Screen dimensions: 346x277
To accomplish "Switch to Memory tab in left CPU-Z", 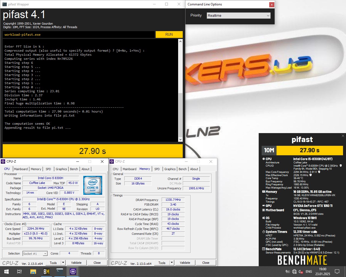I will 36,169.
